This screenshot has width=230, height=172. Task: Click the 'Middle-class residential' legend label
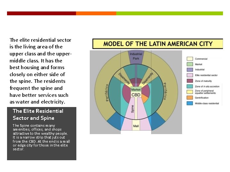(207, 104)
